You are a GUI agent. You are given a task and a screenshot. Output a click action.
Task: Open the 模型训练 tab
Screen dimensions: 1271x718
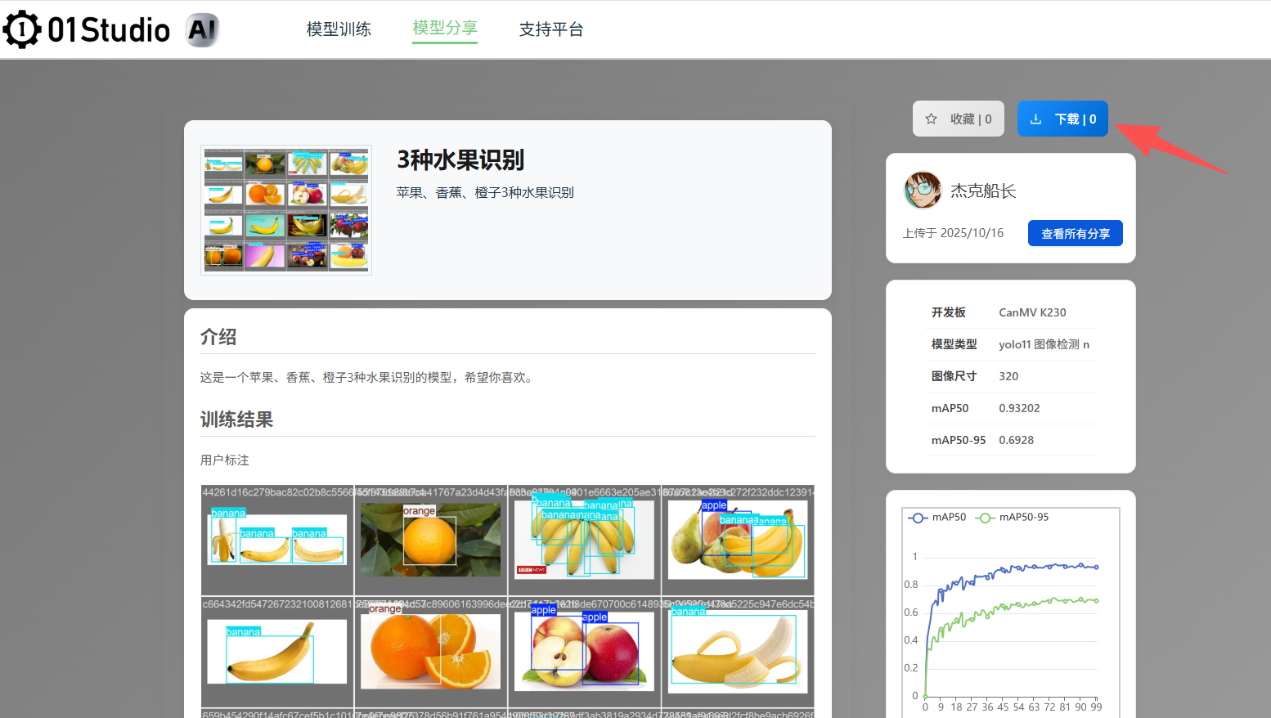coord(339,29)
